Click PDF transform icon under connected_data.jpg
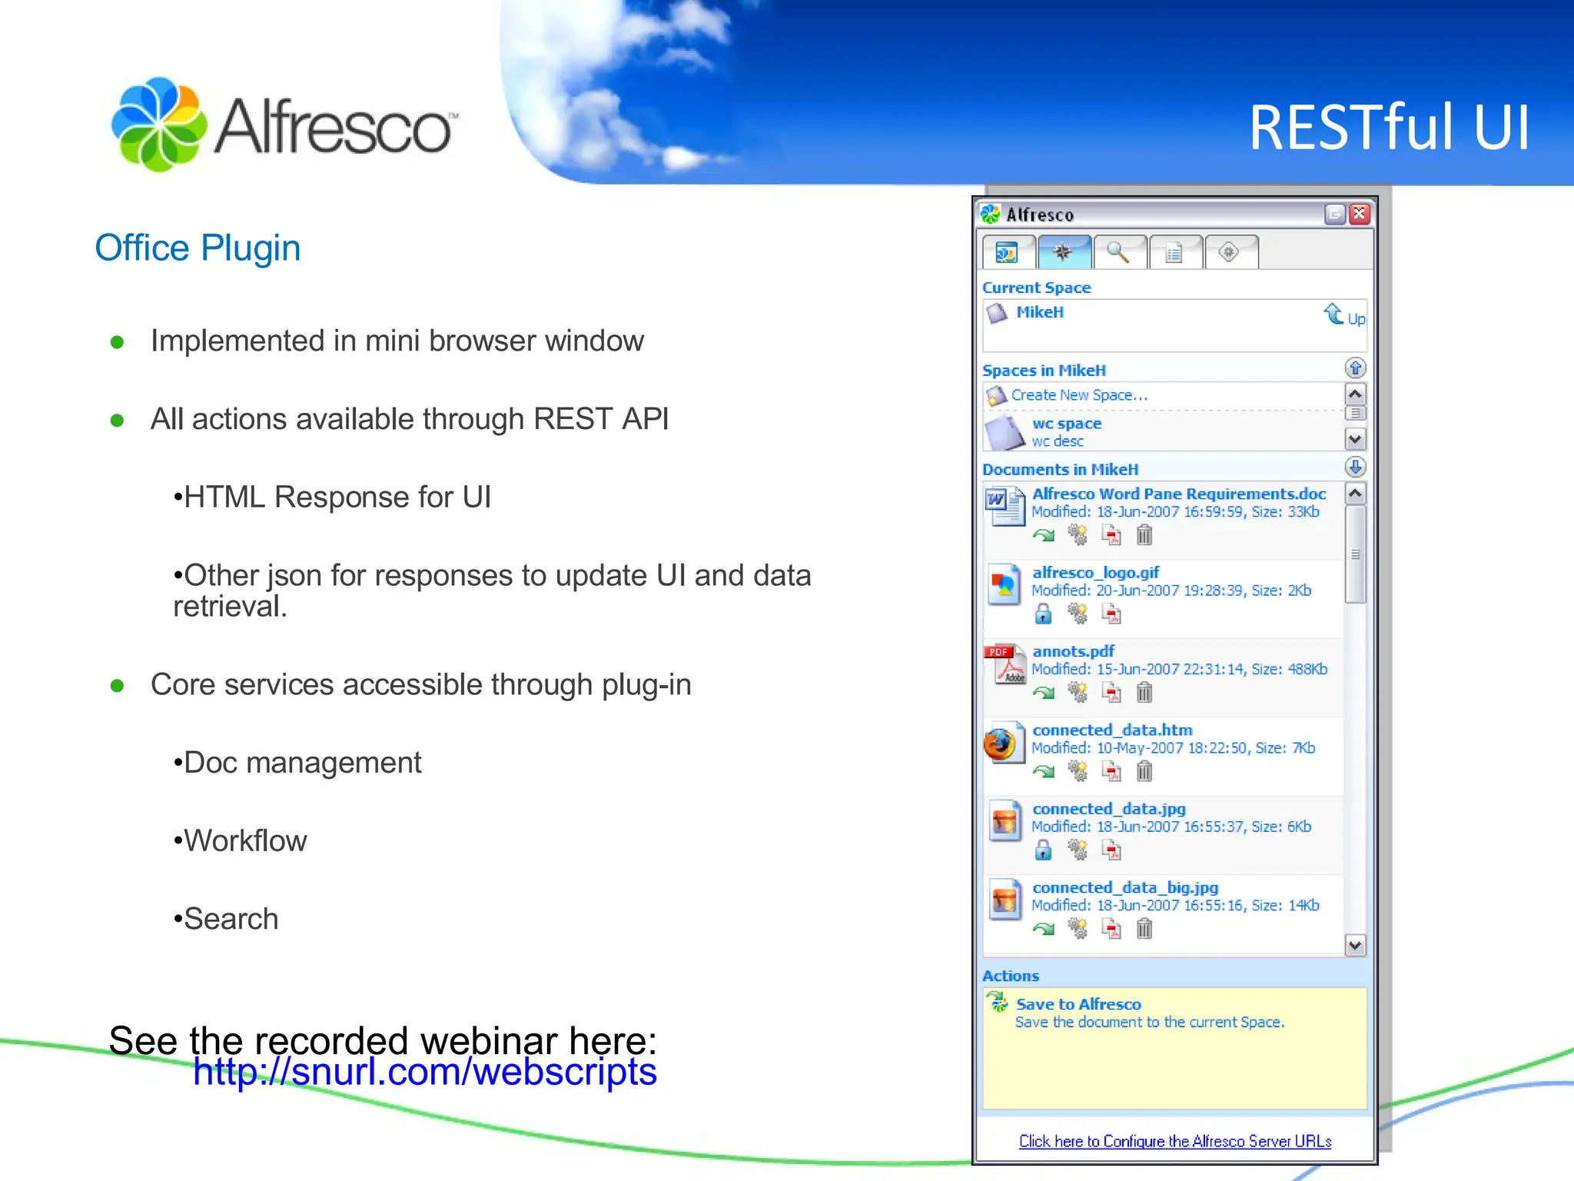1574x1181 pixels. [1111, 850]
